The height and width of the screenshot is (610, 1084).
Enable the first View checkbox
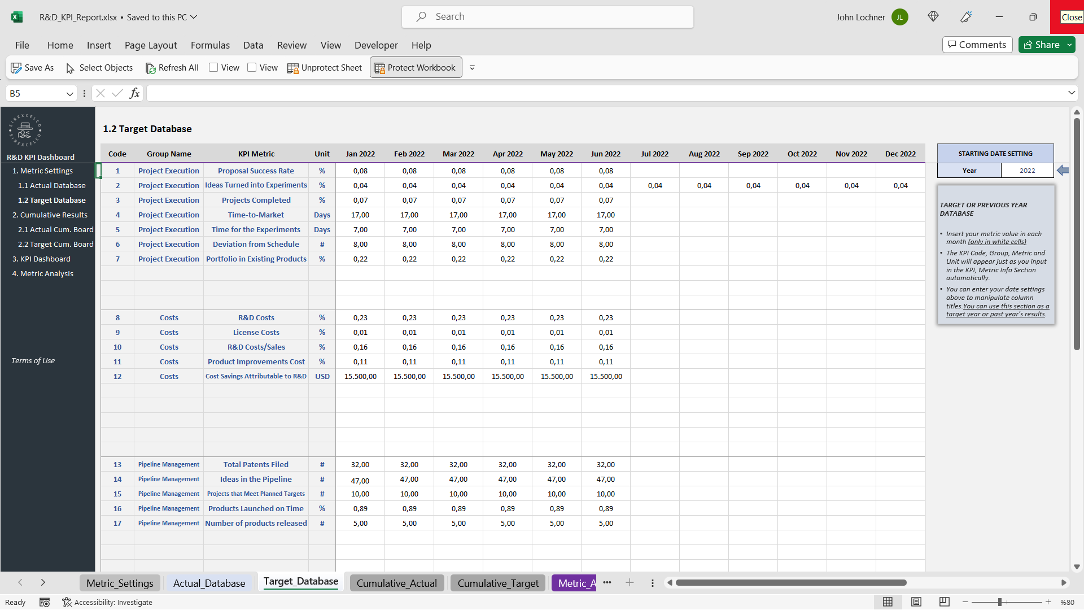[214, 67]
